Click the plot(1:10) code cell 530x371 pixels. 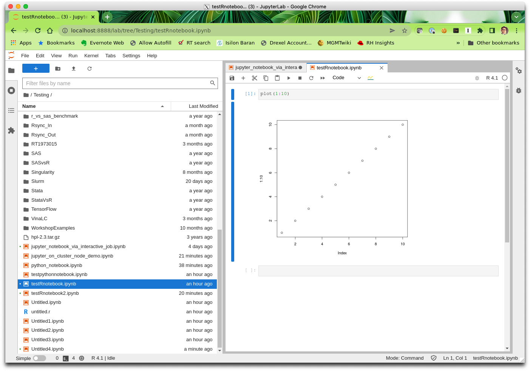(378, 94)
